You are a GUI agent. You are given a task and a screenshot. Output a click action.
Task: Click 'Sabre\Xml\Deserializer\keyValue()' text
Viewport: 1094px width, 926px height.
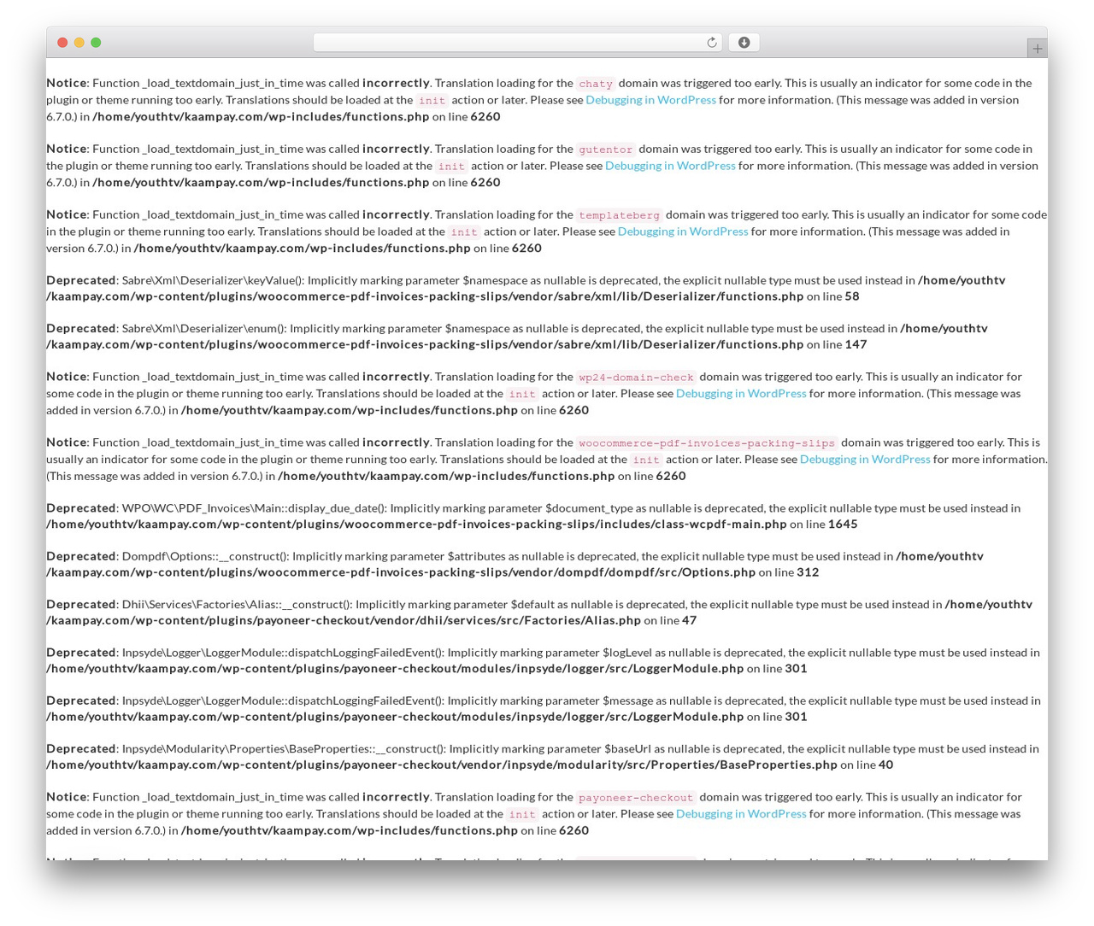click(x=213, y=280)
